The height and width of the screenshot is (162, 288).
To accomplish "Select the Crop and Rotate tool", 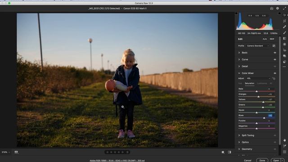I will (x=284, y=21).
